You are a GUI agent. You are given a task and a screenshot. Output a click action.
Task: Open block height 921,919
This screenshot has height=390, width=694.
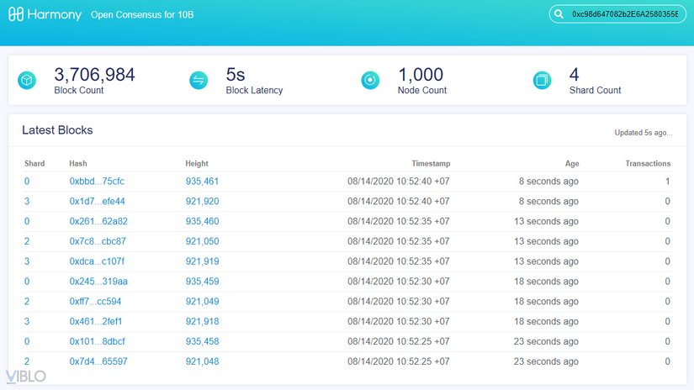(202, 261)
